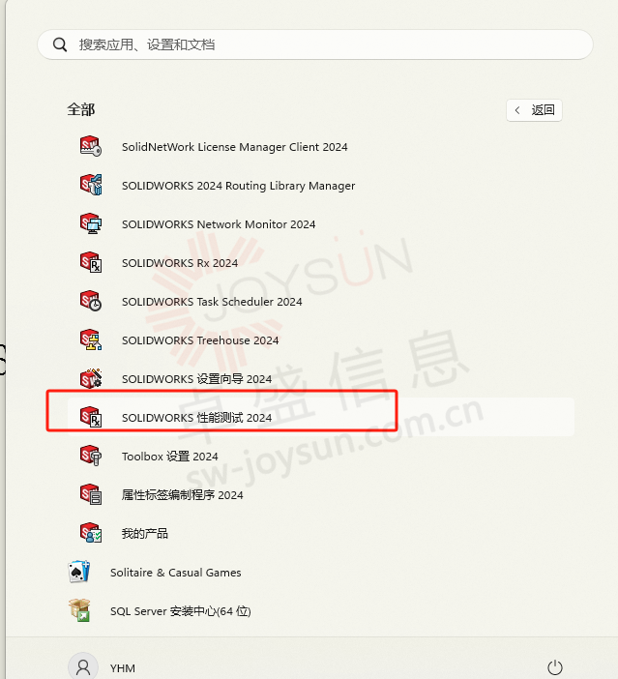
Task: Open the power options button
Action: click(555, 667)
